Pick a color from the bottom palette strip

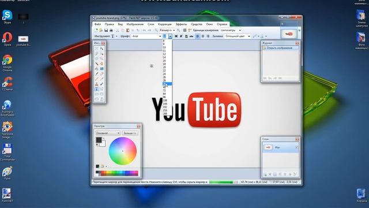tap(117, 173)
